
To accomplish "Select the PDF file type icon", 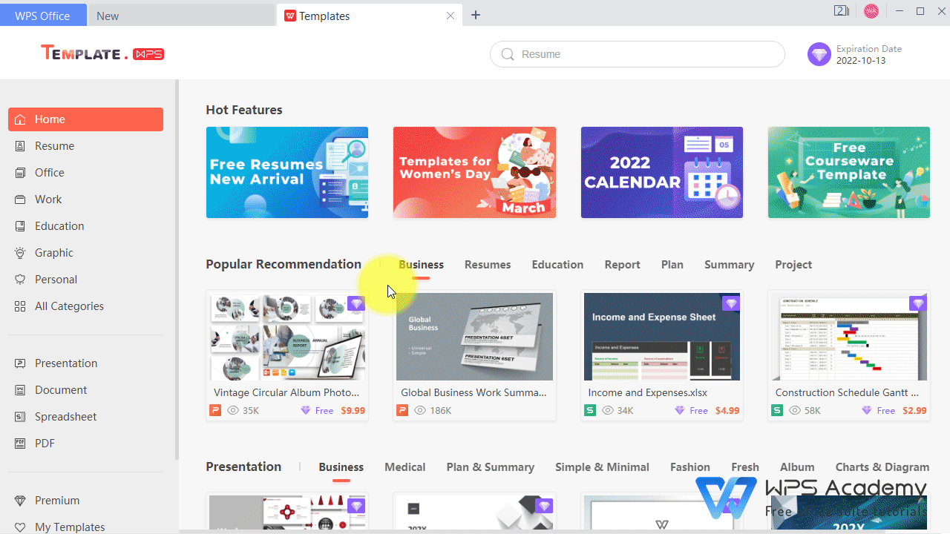I will click(x=20, y=444).
